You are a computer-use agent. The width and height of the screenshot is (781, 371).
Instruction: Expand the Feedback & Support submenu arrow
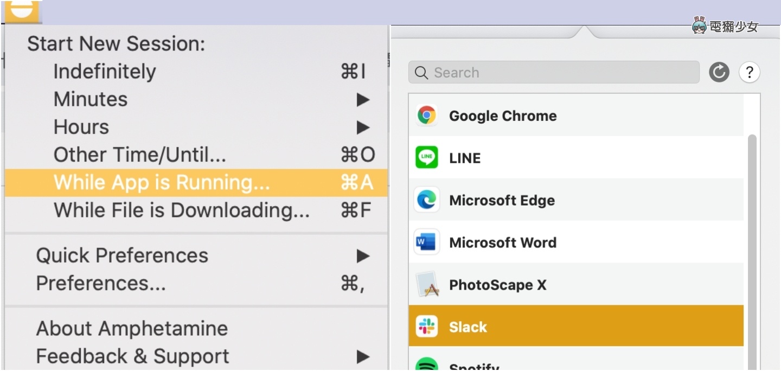click(363, 357)
